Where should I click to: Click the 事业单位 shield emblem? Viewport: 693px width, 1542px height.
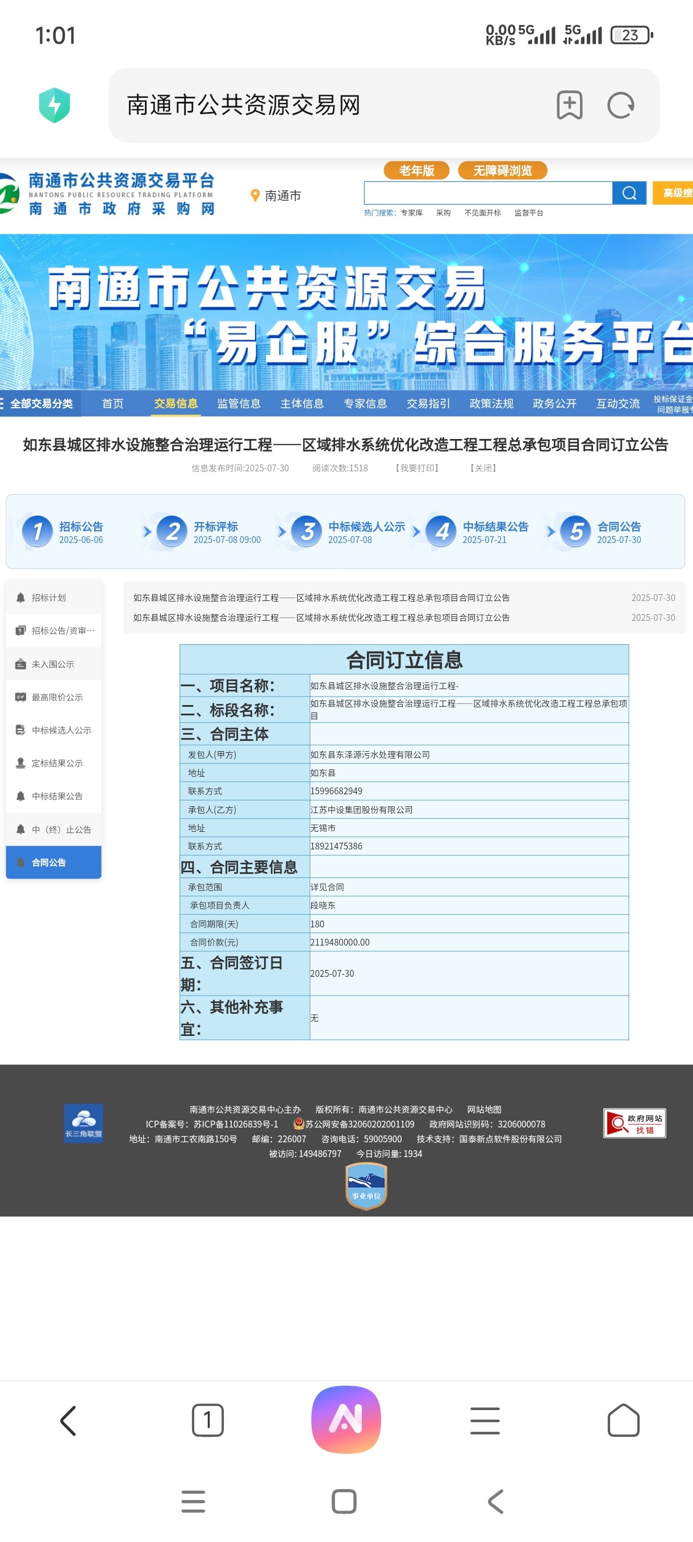(366, 1186)
